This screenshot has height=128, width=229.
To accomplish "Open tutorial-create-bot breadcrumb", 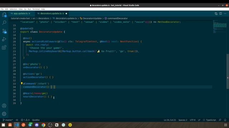I will coord(20,18).
